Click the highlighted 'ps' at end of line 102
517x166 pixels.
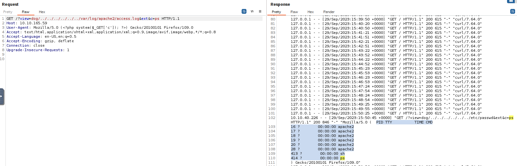pos(511,118)
